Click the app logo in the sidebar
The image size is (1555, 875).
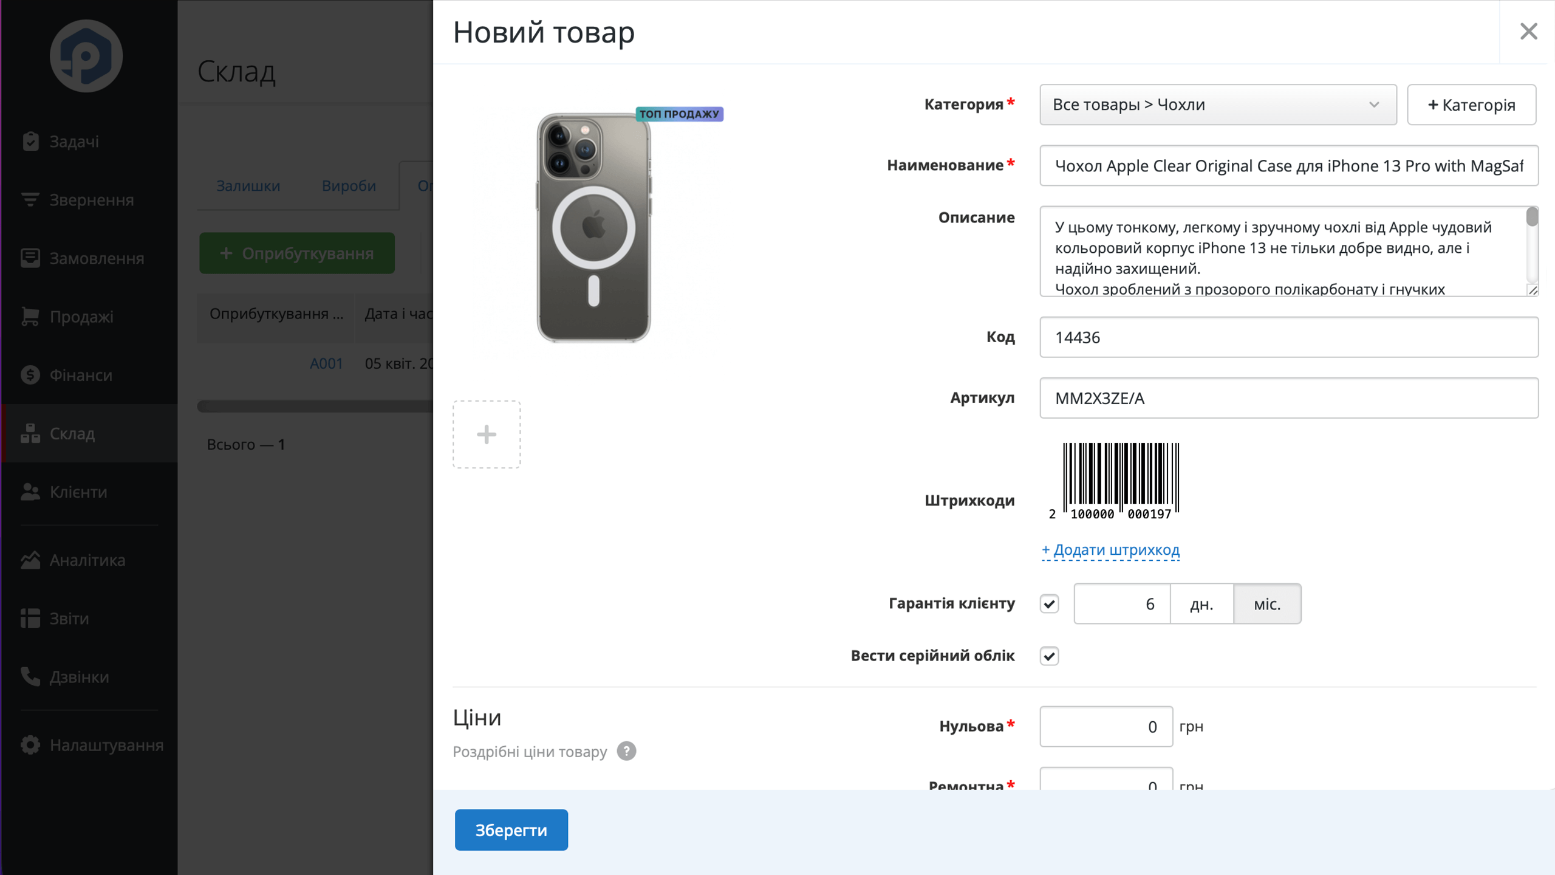[x=86, y=56]
